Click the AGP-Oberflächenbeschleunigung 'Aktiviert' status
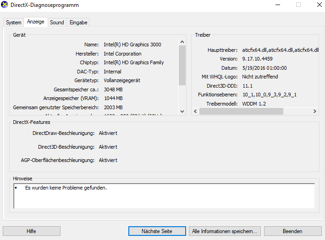The width and height of the screenshot is (325, 240). click(x=108, y=160)
